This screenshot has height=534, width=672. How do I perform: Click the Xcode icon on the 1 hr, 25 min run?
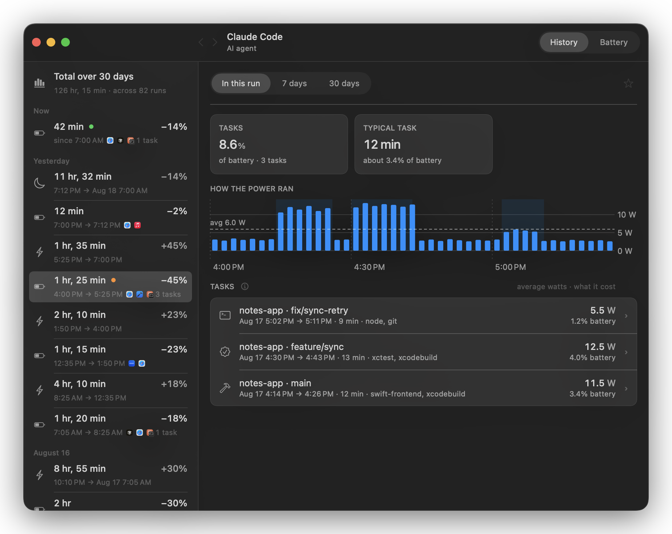(140, 294)
